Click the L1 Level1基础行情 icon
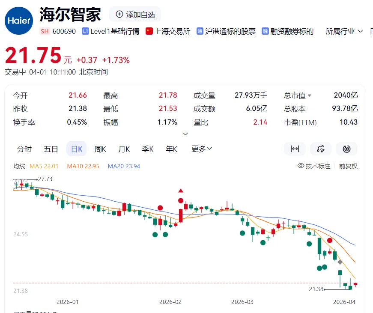 click(x=85, y=31)
